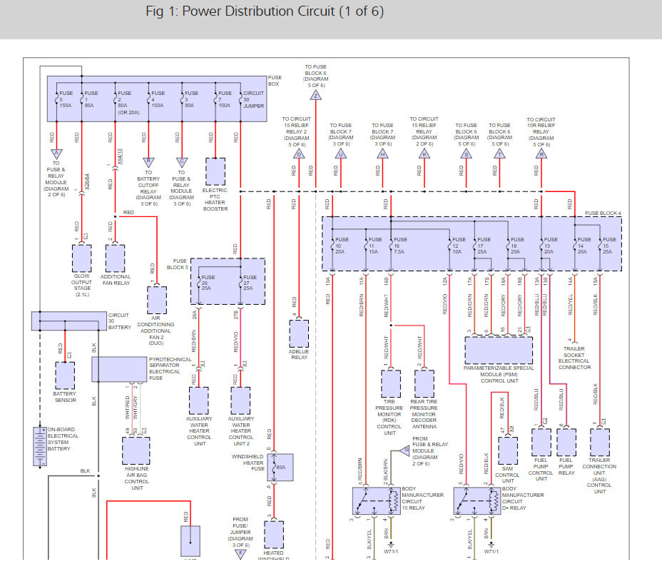
Task: Click the 'FUSE BLOCK 4' label
Action: [603, 213]
